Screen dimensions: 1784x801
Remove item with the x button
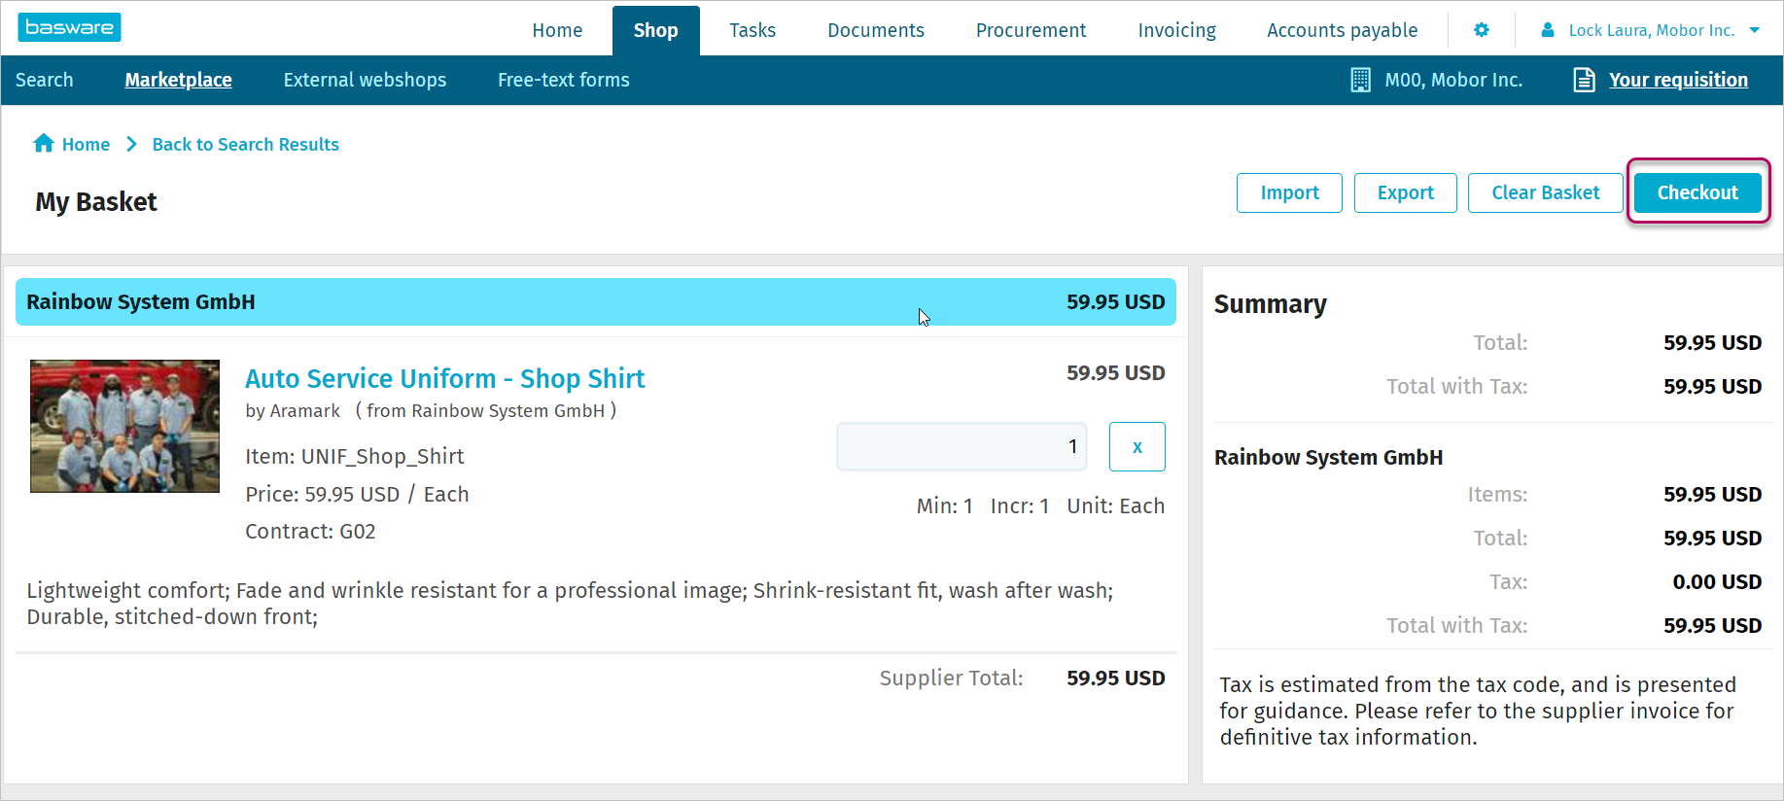point(1137,446)
